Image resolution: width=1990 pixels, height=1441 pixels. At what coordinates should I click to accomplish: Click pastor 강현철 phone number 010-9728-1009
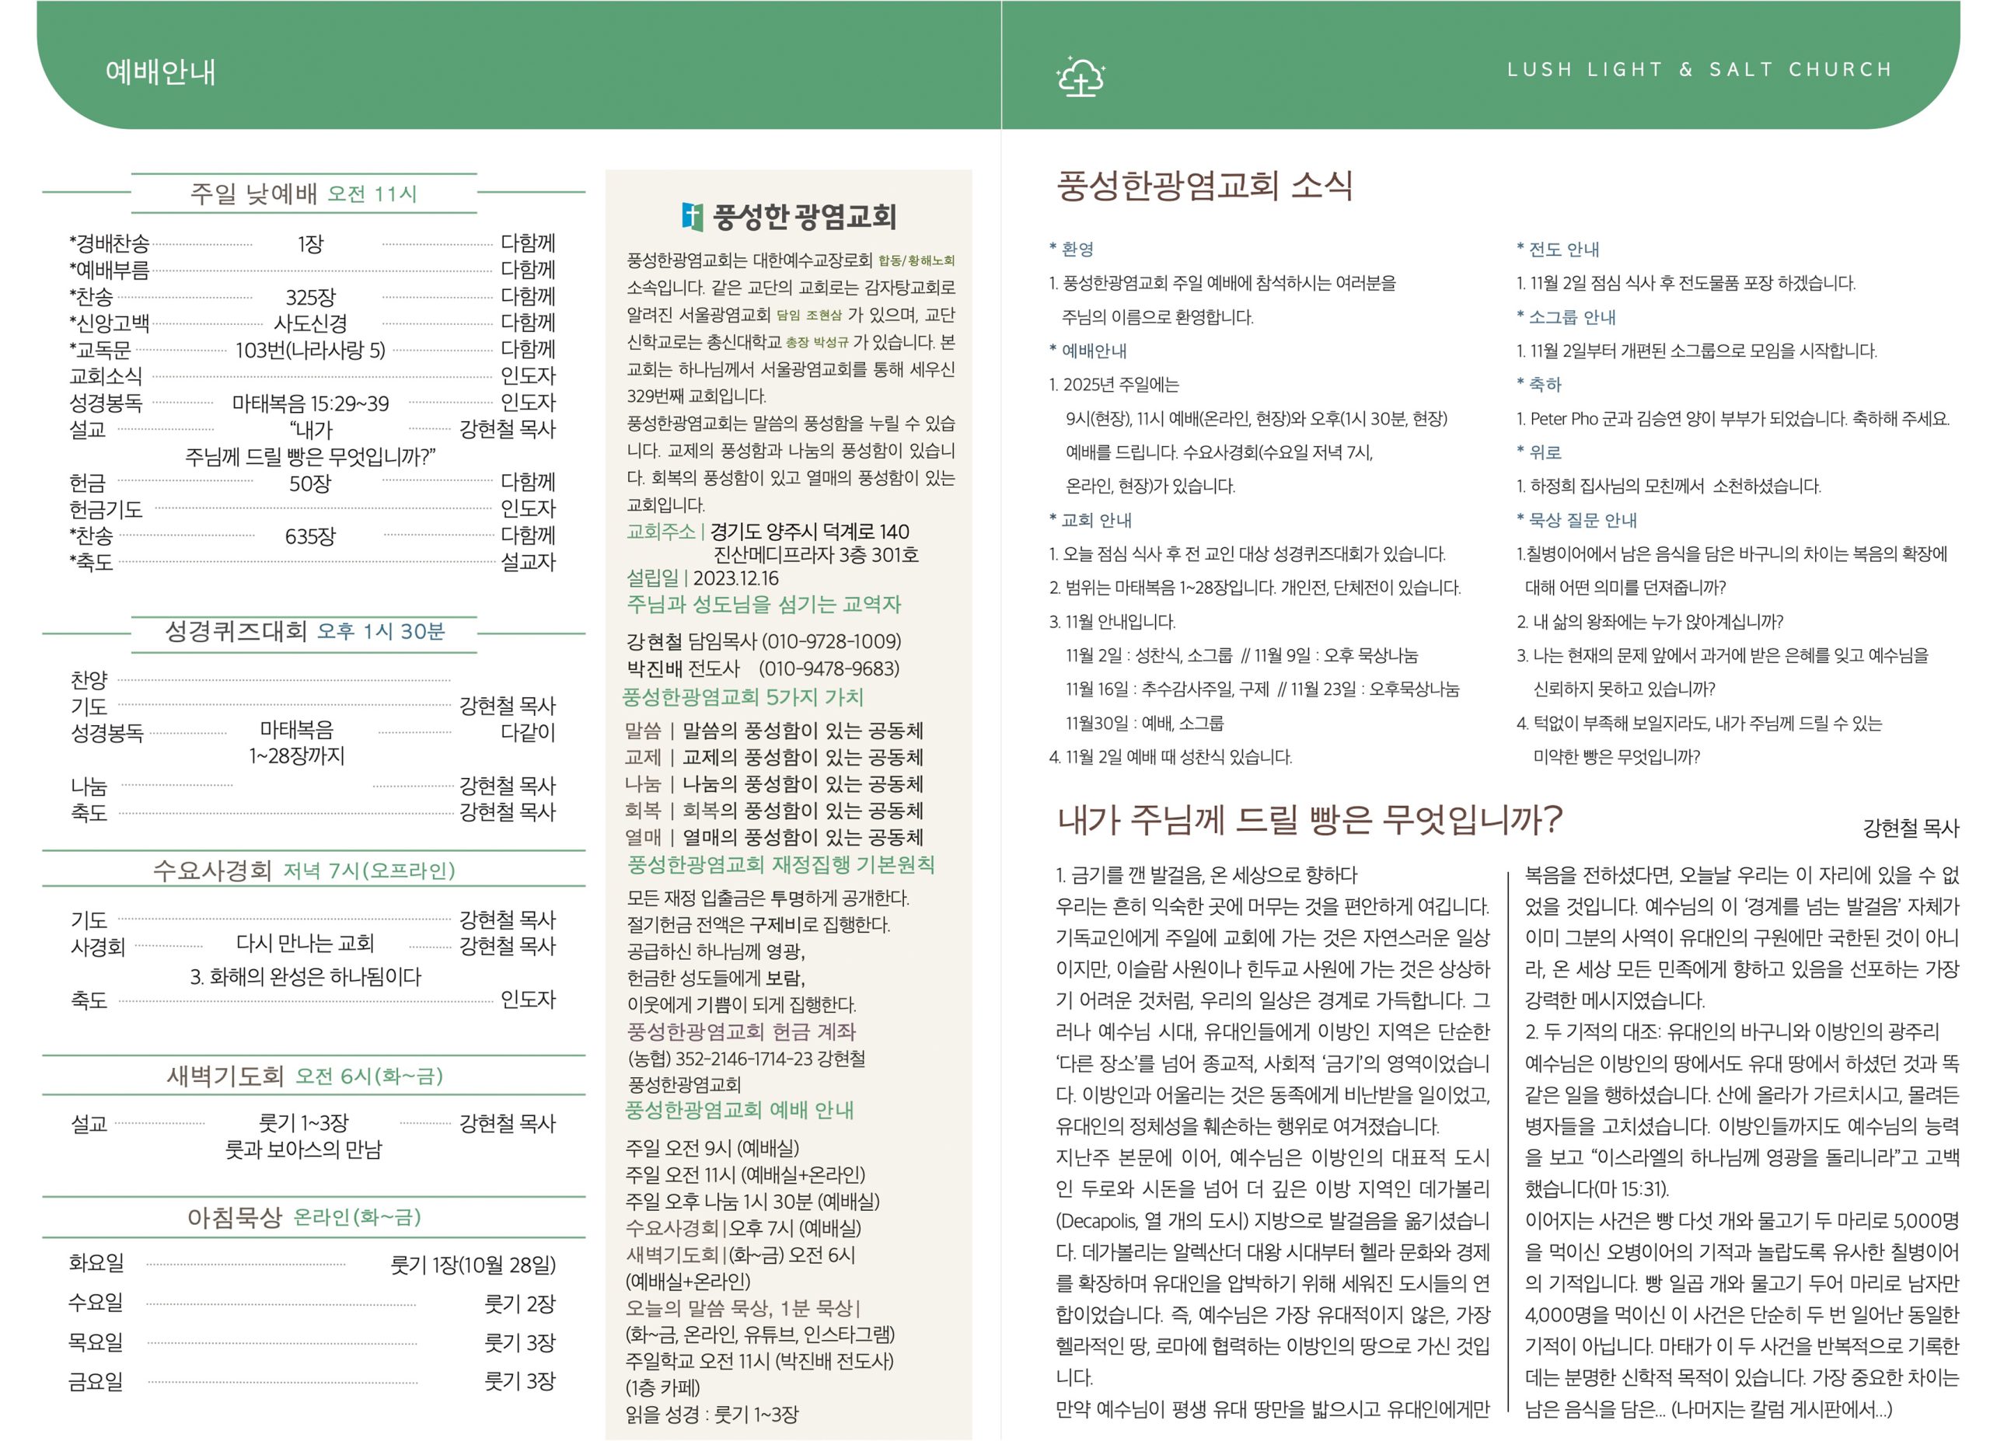(831, 641)
